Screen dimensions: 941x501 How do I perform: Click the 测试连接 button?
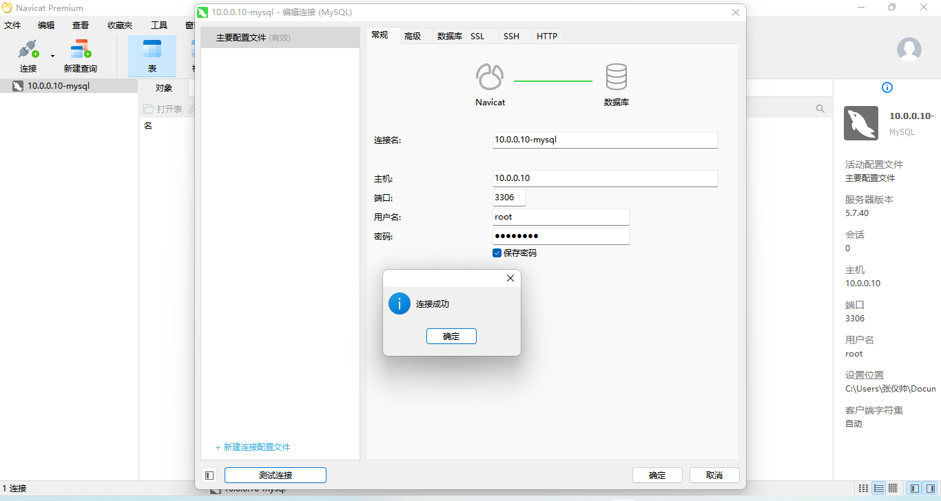coord(275,475)
